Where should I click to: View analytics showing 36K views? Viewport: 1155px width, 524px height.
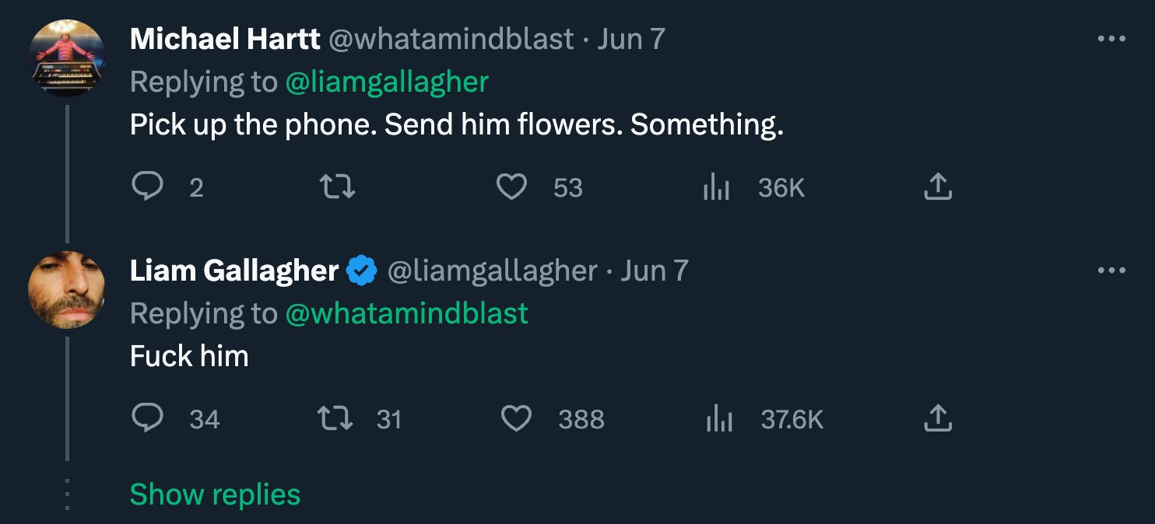coord(716,187)
